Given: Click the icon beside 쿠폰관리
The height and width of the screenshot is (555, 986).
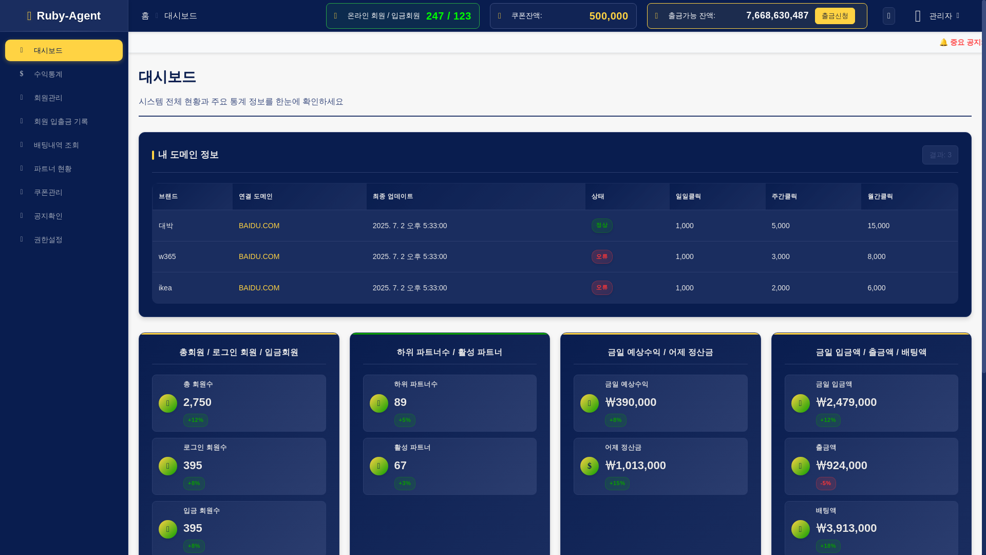Looking at the screenshot, I should (x=22, y=192).
